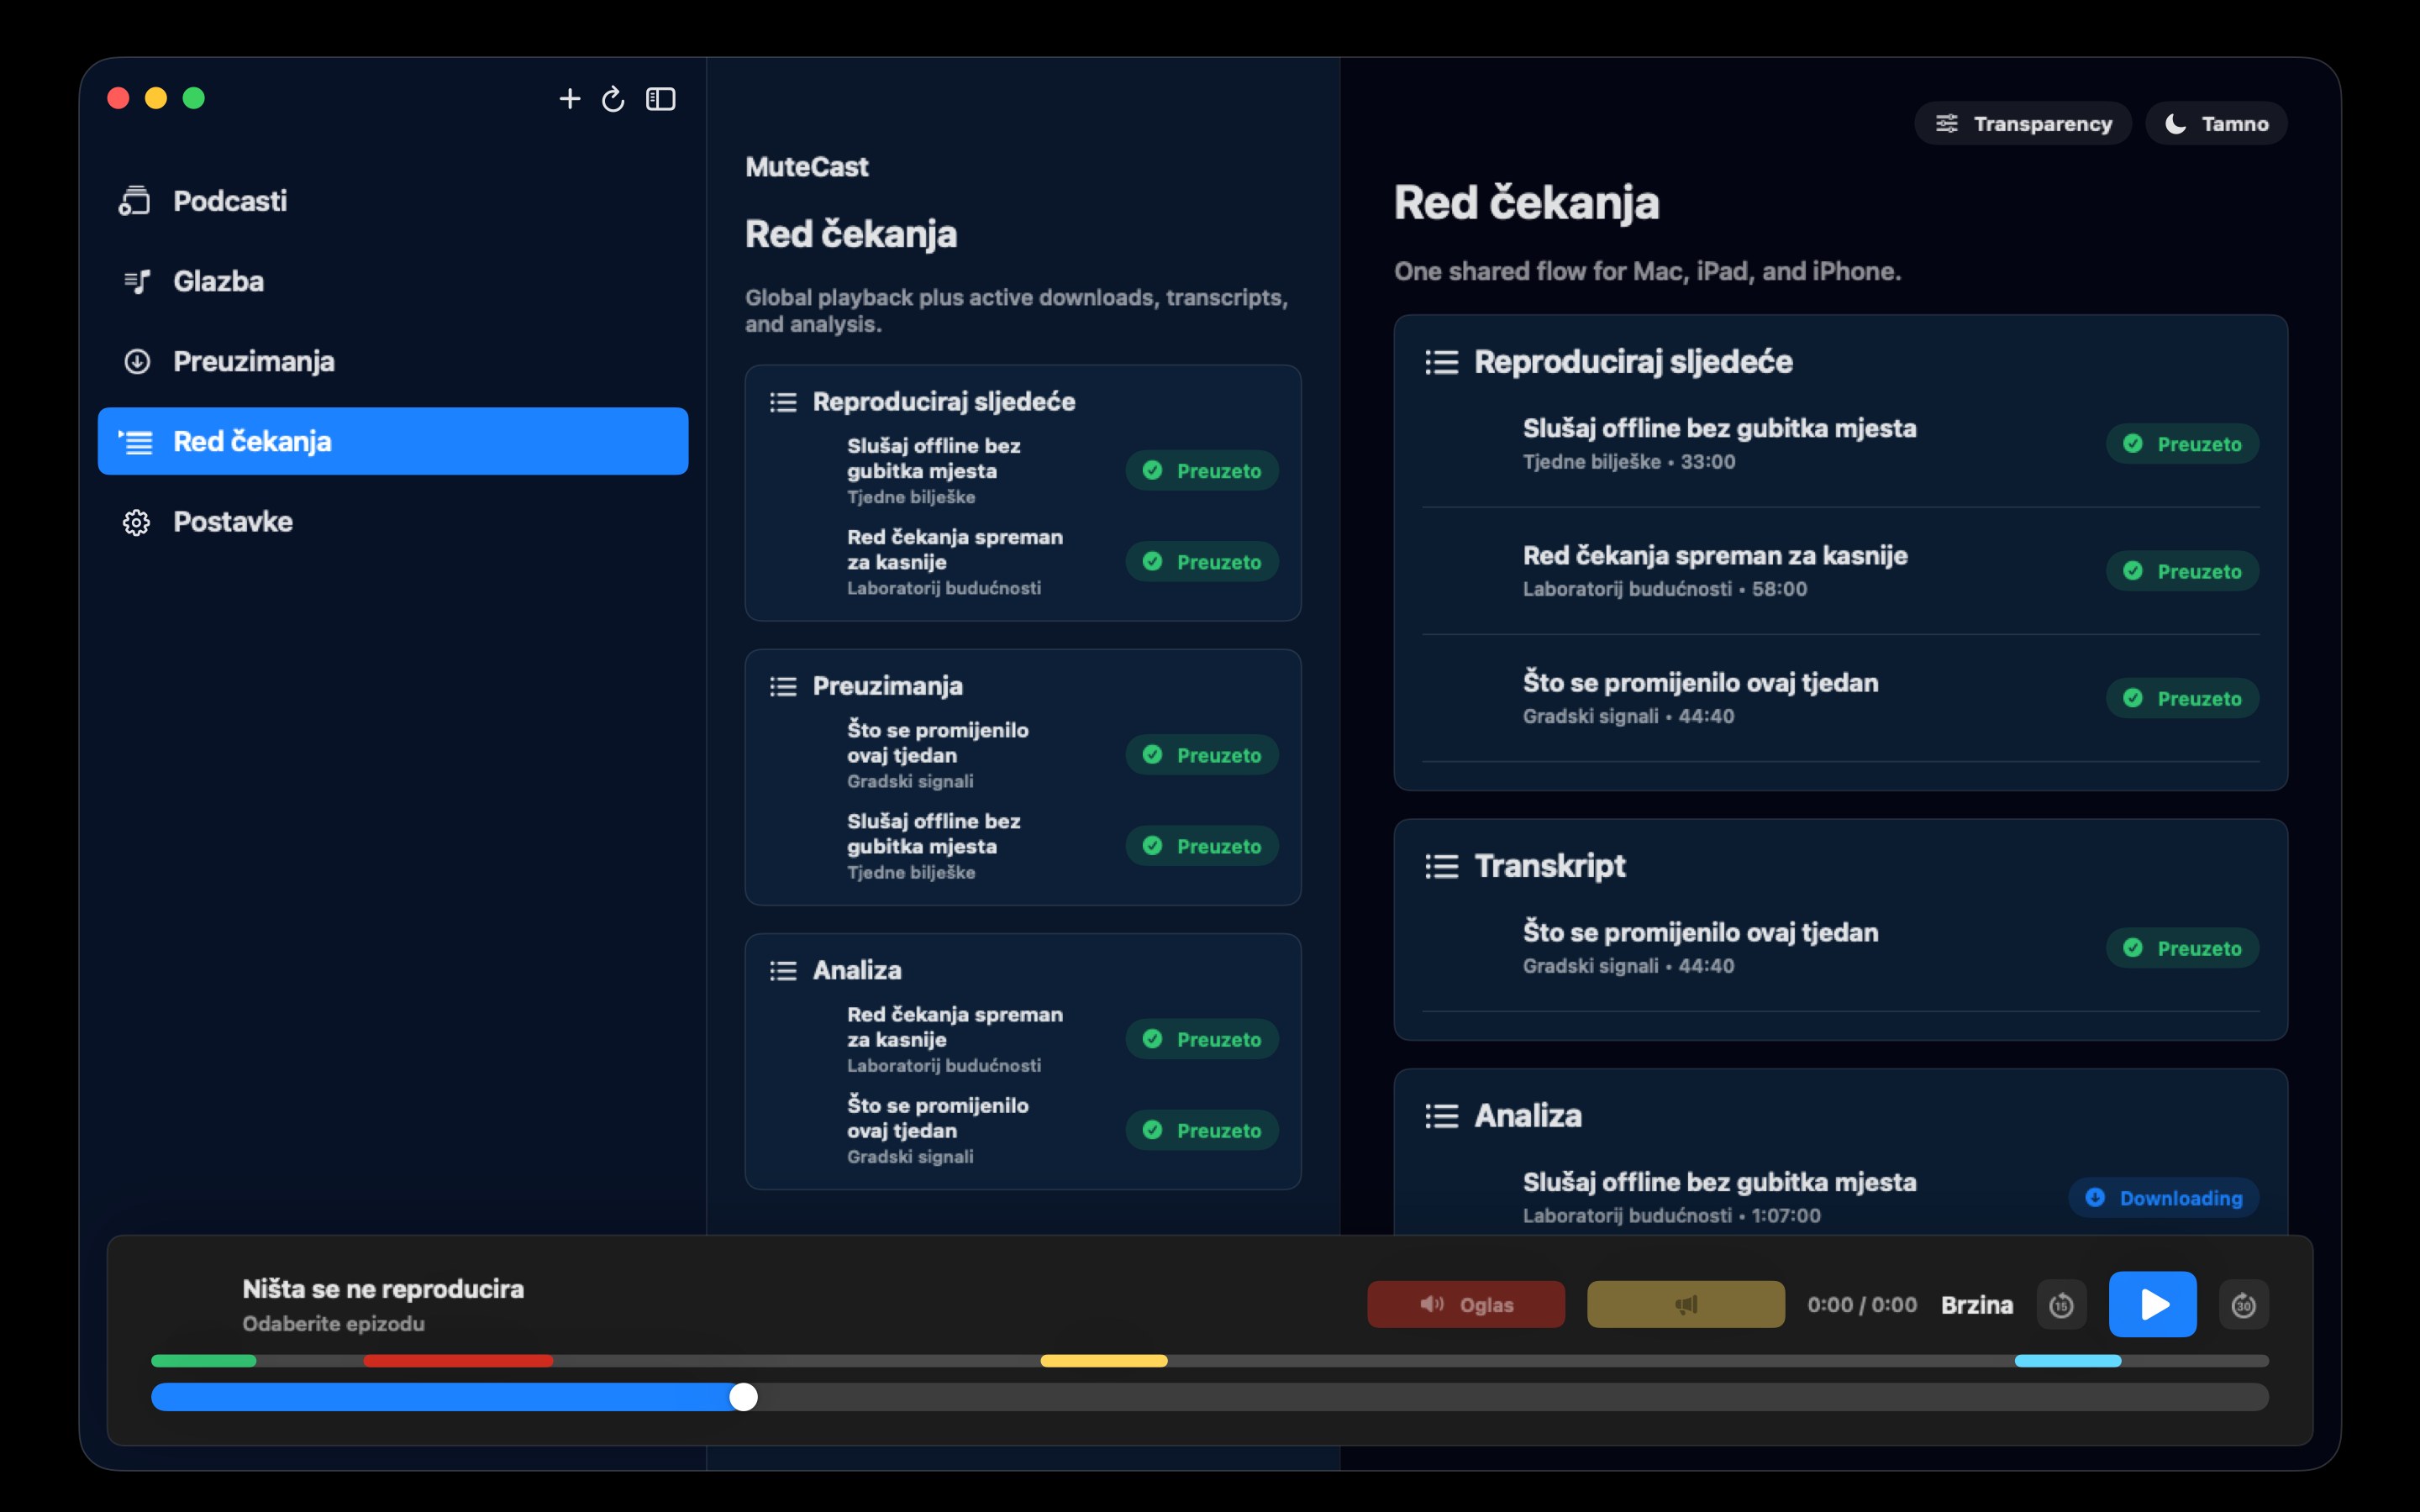The image size is (2420, 1512).
Task: Open Brzina speed control
Action: coord(1976,1305)
